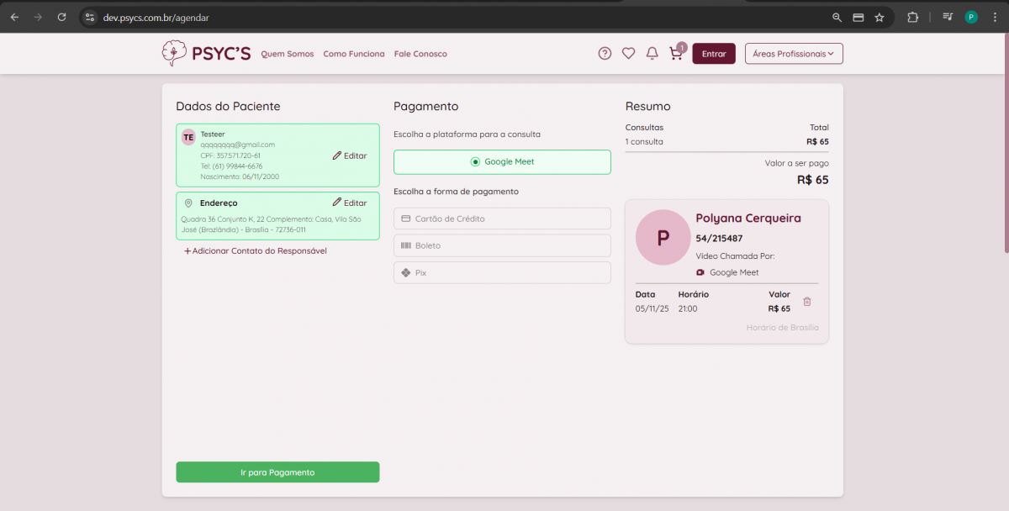
Task: Click the PSYC'S logo
Action: coord(207,54)
